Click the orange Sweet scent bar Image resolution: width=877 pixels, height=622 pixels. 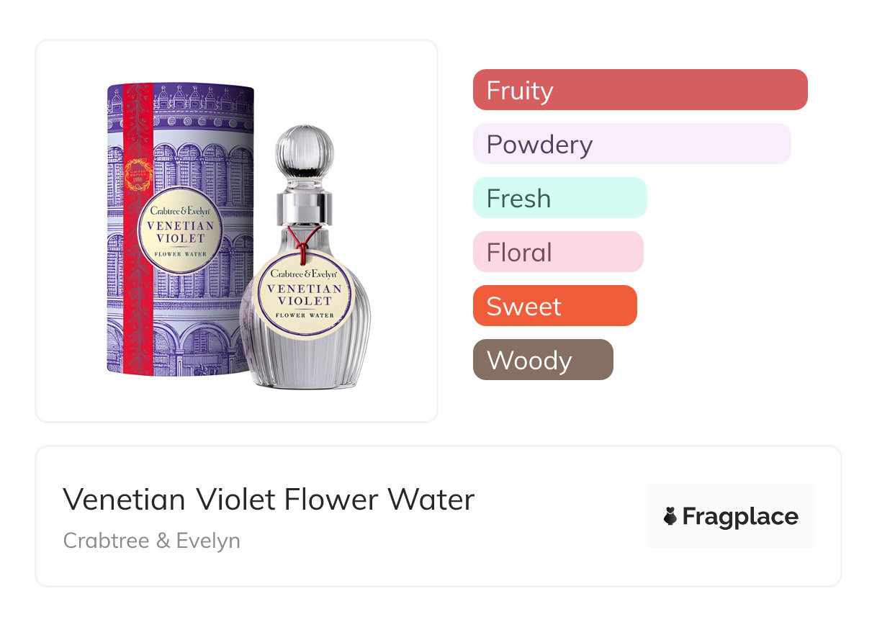[554, 306]
